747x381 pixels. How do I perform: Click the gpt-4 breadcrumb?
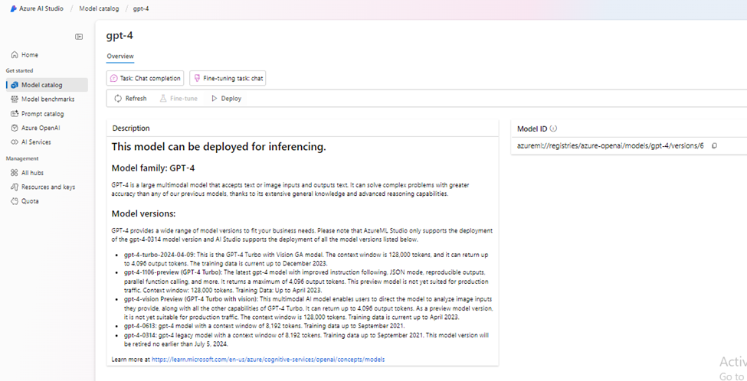(142, 8)
